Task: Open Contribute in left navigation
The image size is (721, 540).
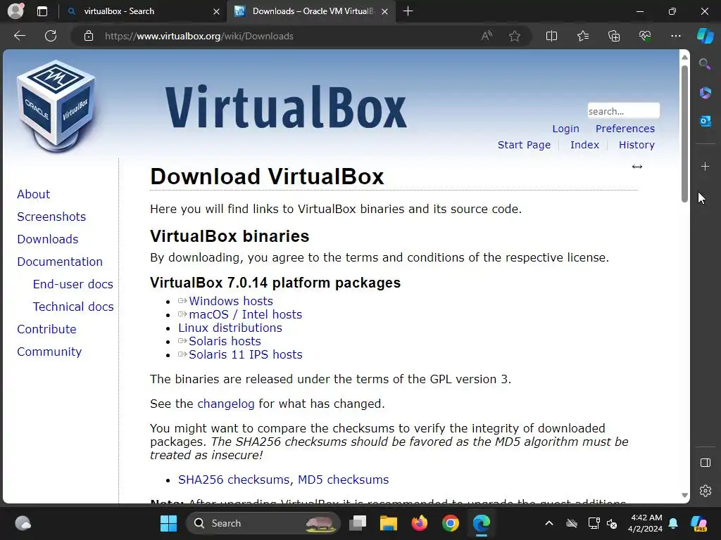Action: (47, 329)
